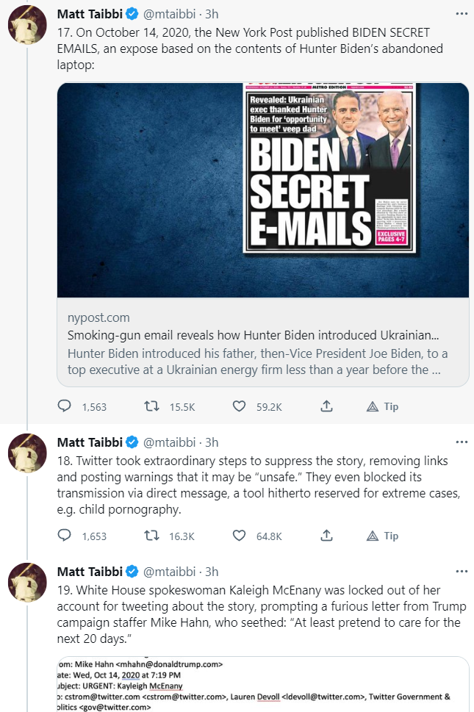The width and height of the screenshot is (474, 712).
Task: Click the @mtaibbi handle on tweet 18
Action: click(169, 442)
